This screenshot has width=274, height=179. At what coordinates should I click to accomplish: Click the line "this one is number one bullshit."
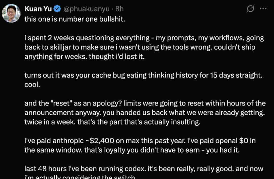click(x=75, y=19)
